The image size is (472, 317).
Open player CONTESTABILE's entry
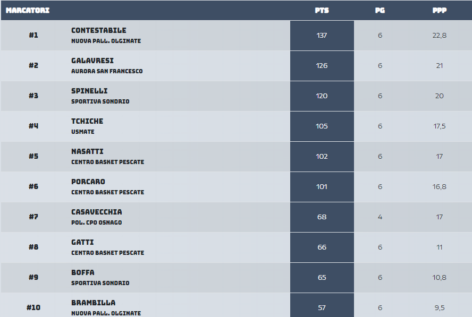coord(99,30)
